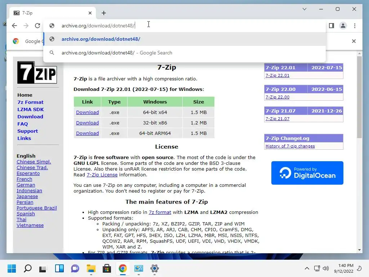The width and height of the screenshot is (369, 277).
Task: Switch language to Vietnamese
Action: tap(30, 225)
